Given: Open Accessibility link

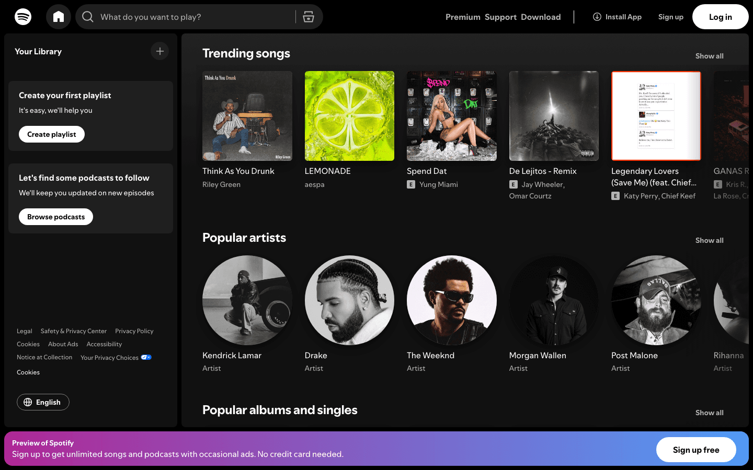Looking at the screenshot, I should point(104,344).
